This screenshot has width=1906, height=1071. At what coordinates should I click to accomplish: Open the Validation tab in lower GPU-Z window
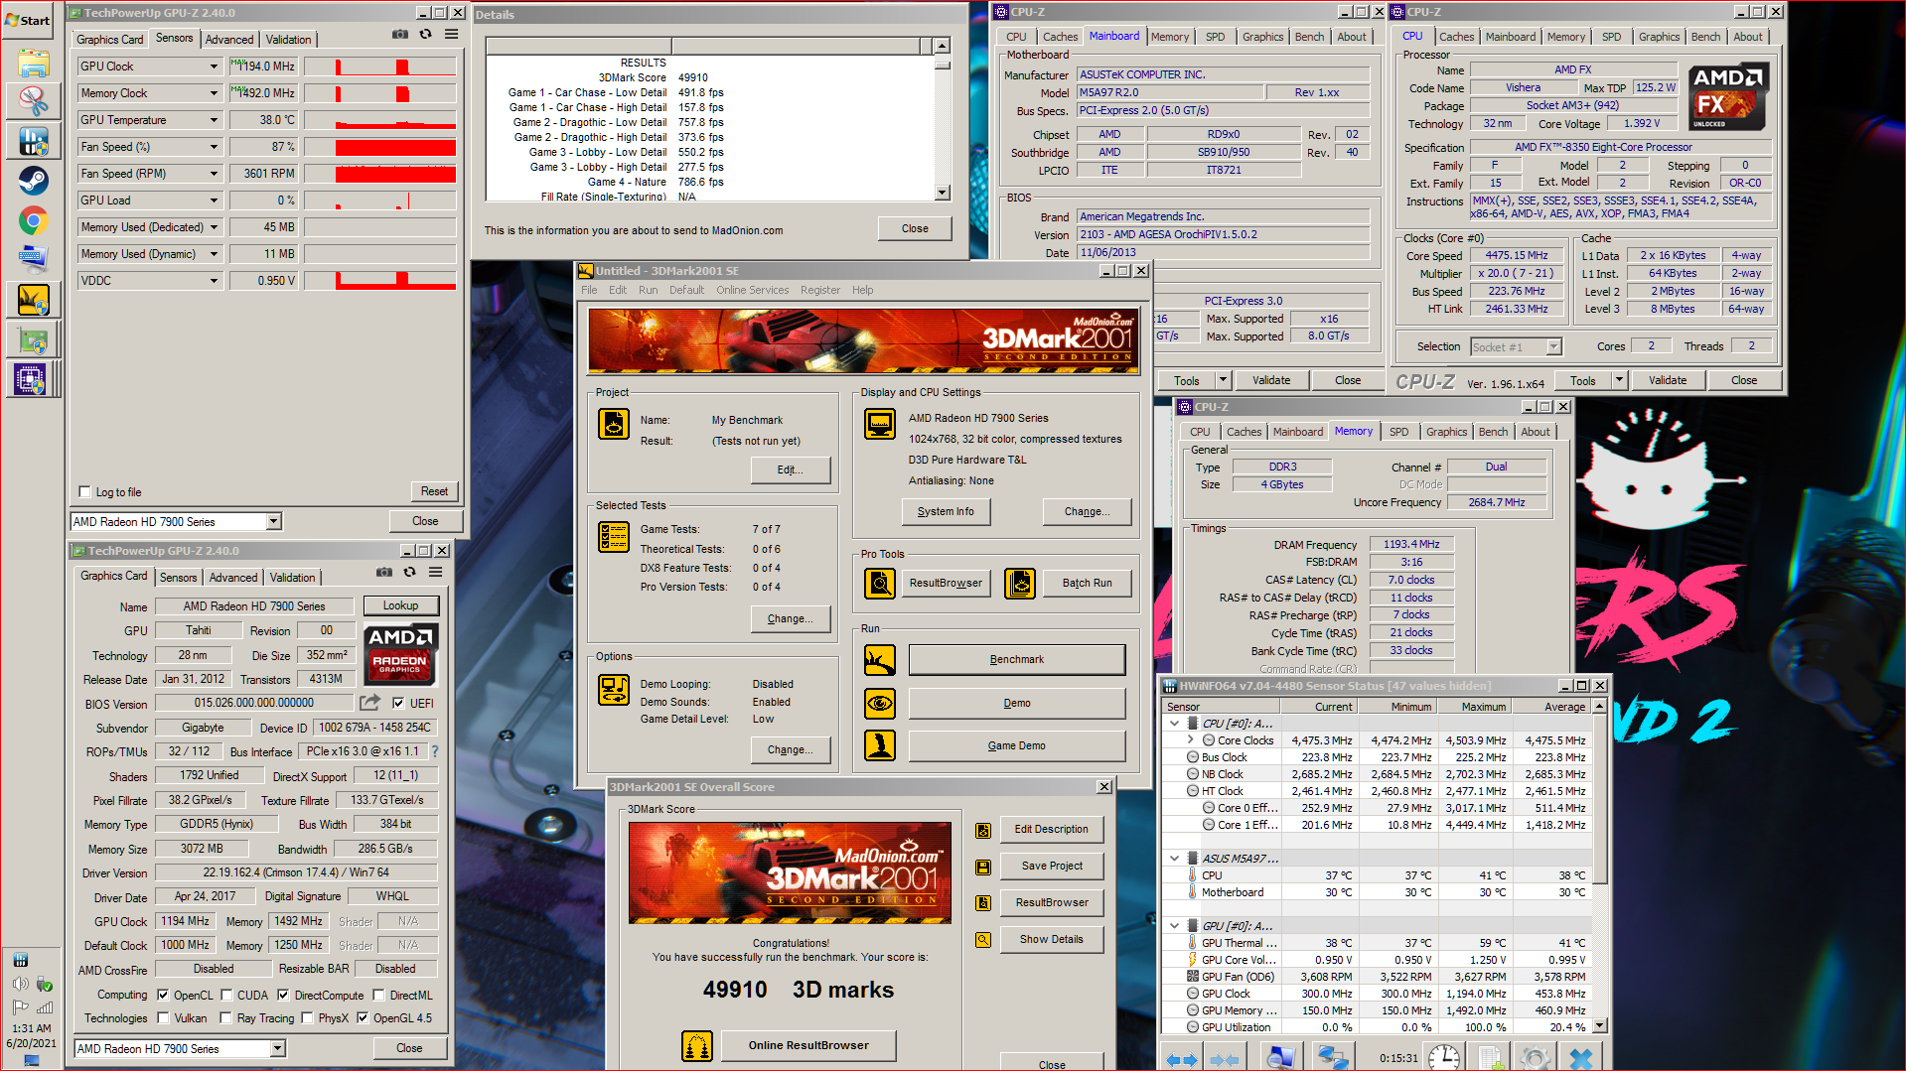292,578
